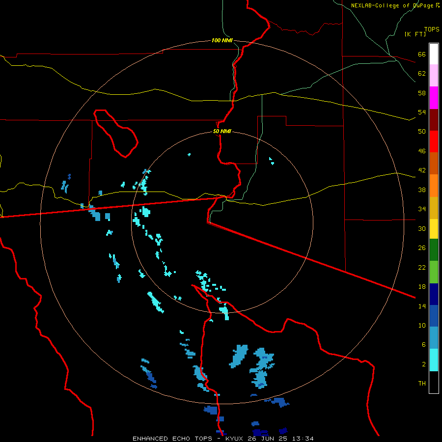This screenshot has width=442, height=442.
Task: Click the NEXLAB-College of DuPage title text
Action: click(393, 5)
